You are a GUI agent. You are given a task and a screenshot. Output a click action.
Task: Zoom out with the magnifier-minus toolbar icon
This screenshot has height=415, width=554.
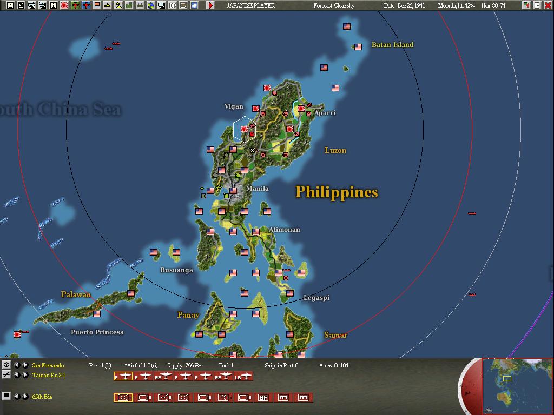(41, 5)
